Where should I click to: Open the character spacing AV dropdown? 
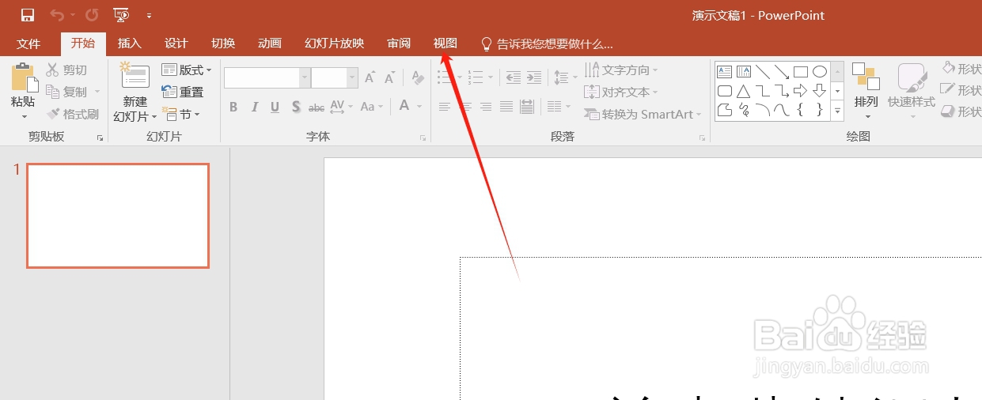pyautogui.click(x=341, y=107)
